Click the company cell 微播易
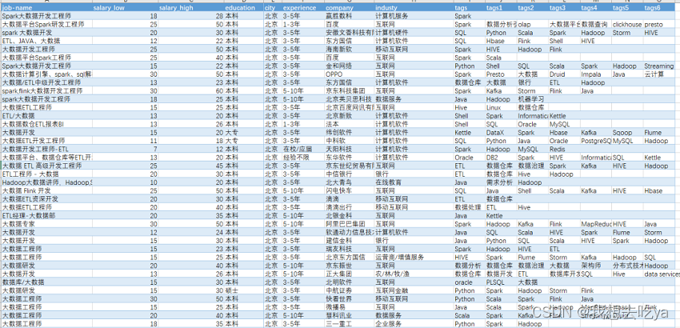The height and width of the screenshot is (328, 680). pyautogui.click(x=349, y=307)
